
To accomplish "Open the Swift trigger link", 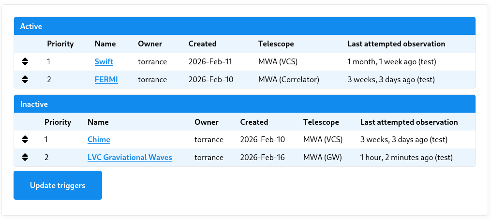I will point(104,62).
